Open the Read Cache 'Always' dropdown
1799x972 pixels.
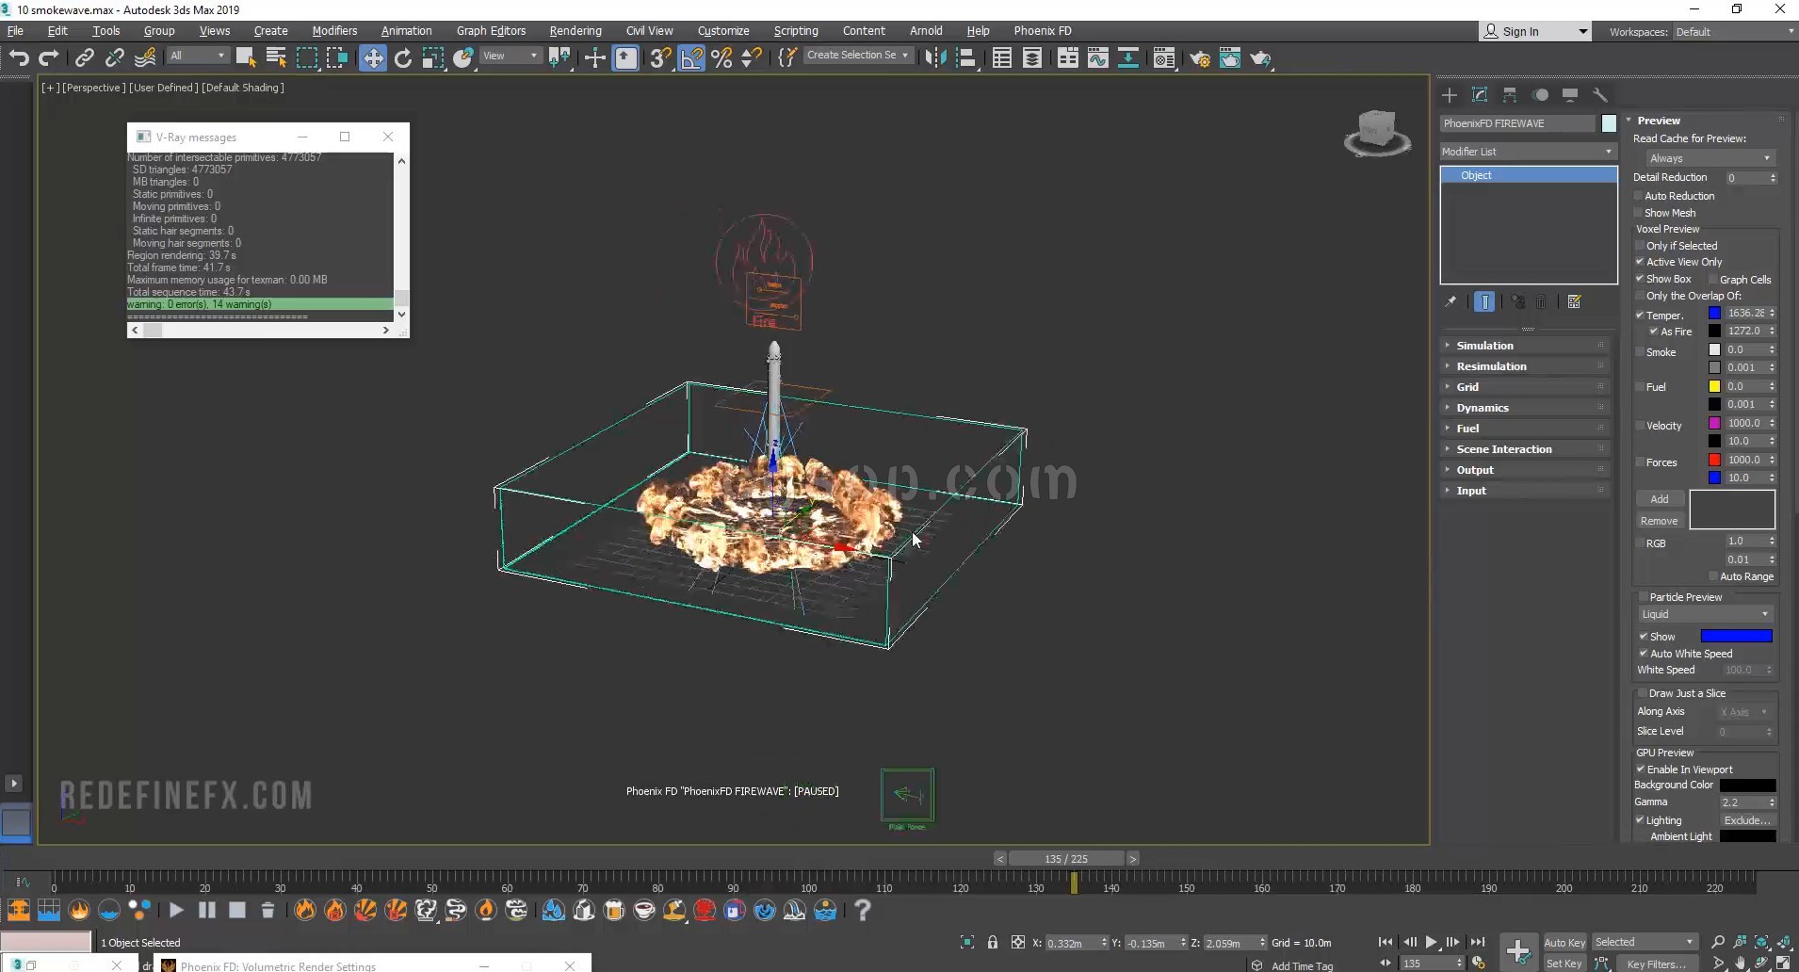(x=1710, y=158)
